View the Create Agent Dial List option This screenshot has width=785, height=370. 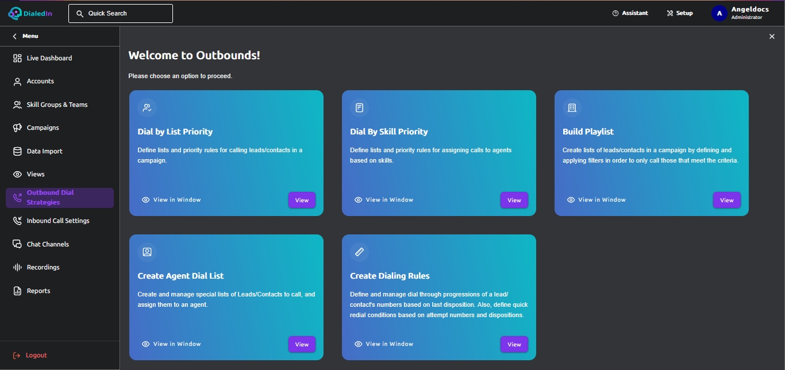pyautogui.click(x=302, y=344)
